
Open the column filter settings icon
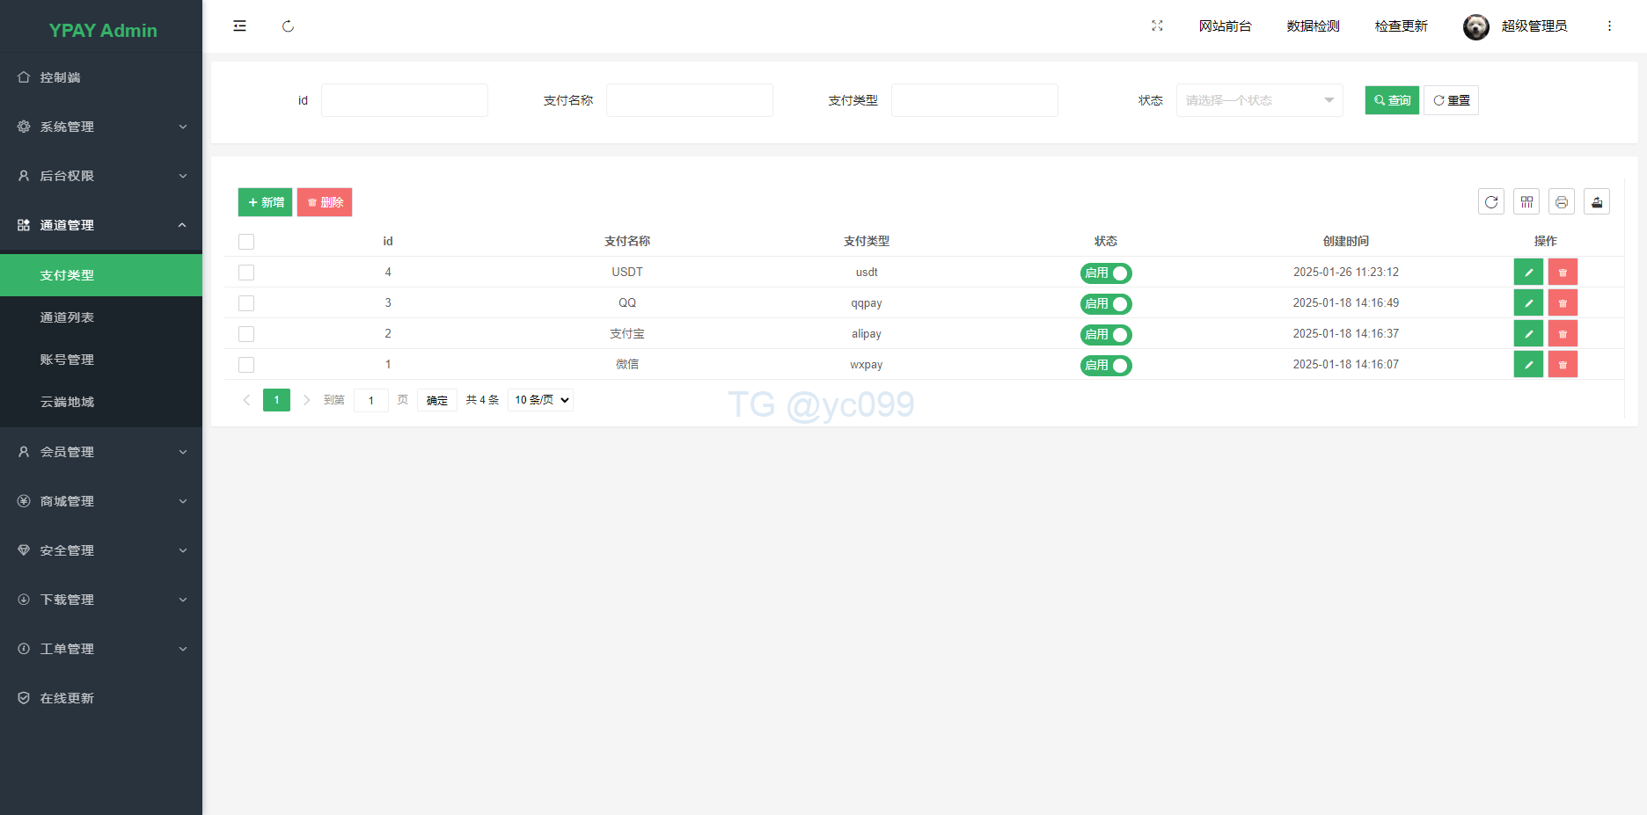(1526, 202)
